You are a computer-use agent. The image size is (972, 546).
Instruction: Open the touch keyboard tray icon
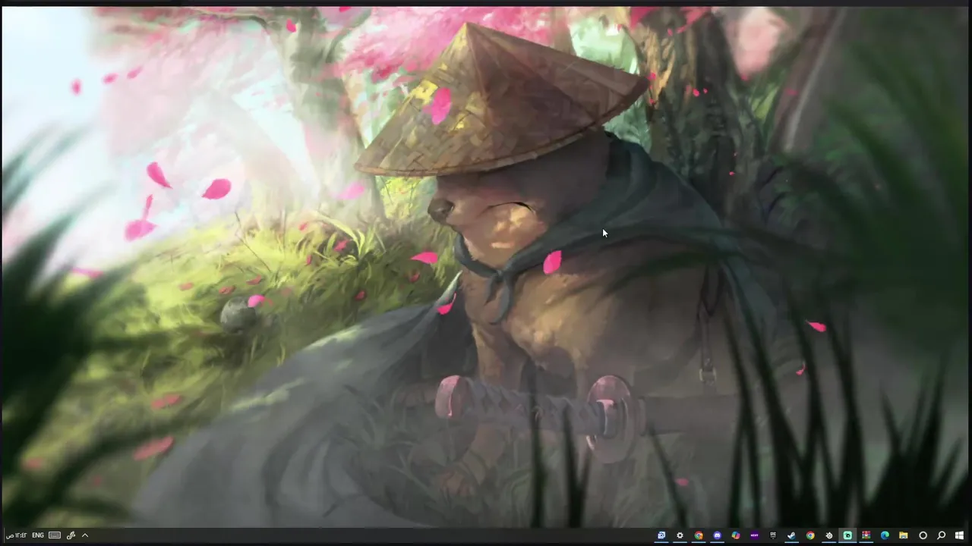(x=55, y=535)
